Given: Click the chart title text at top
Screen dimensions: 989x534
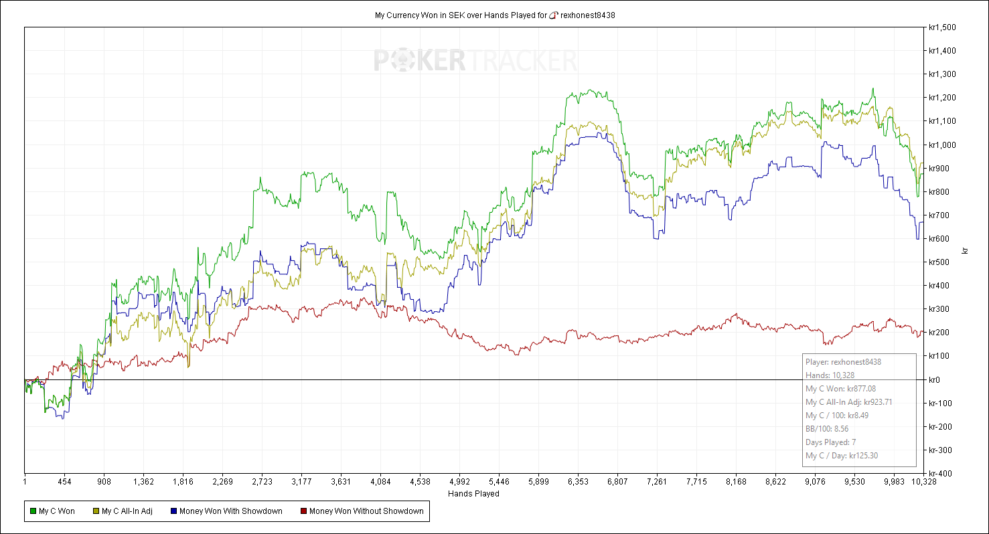Looking at the screenshot, I should (461, 15).
